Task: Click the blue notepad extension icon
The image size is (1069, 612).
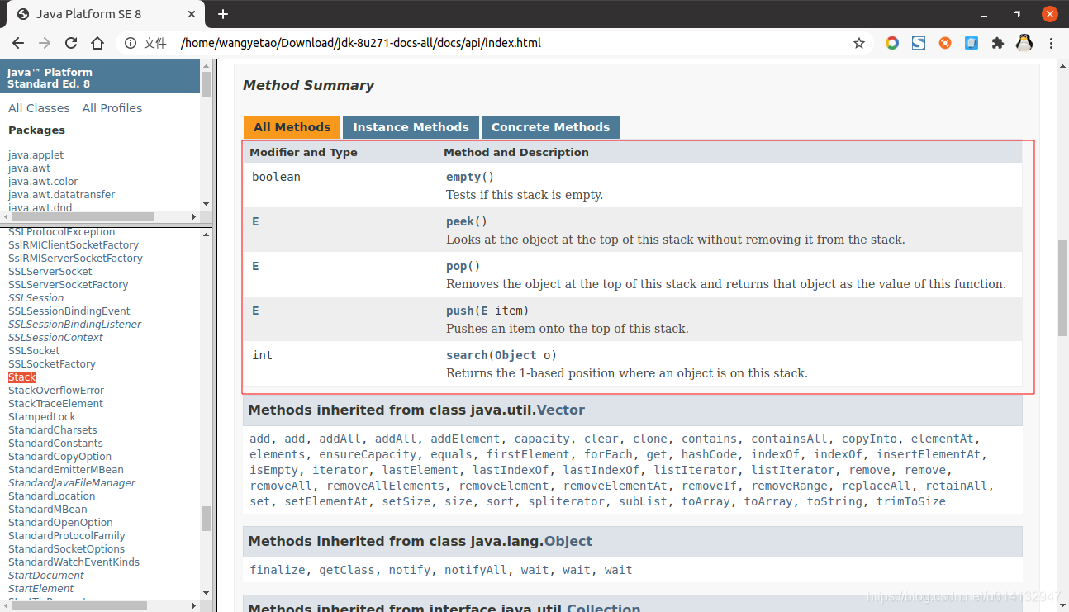Action: [x=972, y=43]
